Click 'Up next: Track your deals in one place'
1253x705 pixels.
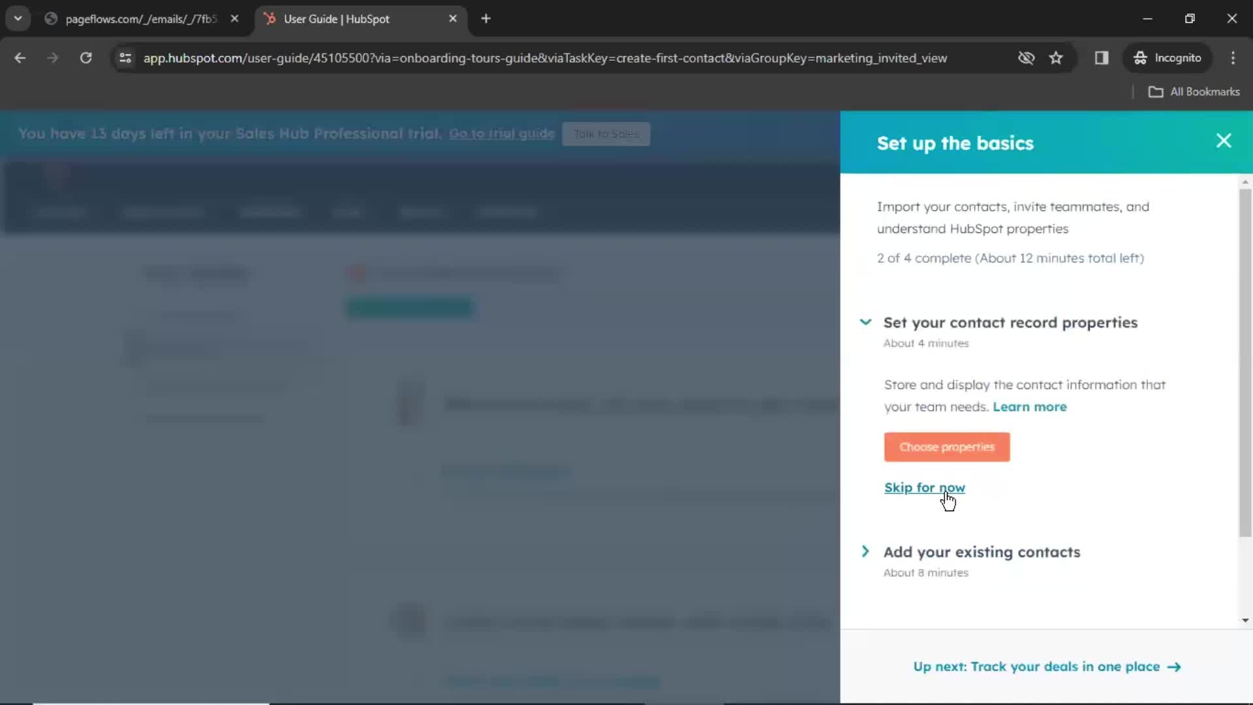coord(1047,666)
